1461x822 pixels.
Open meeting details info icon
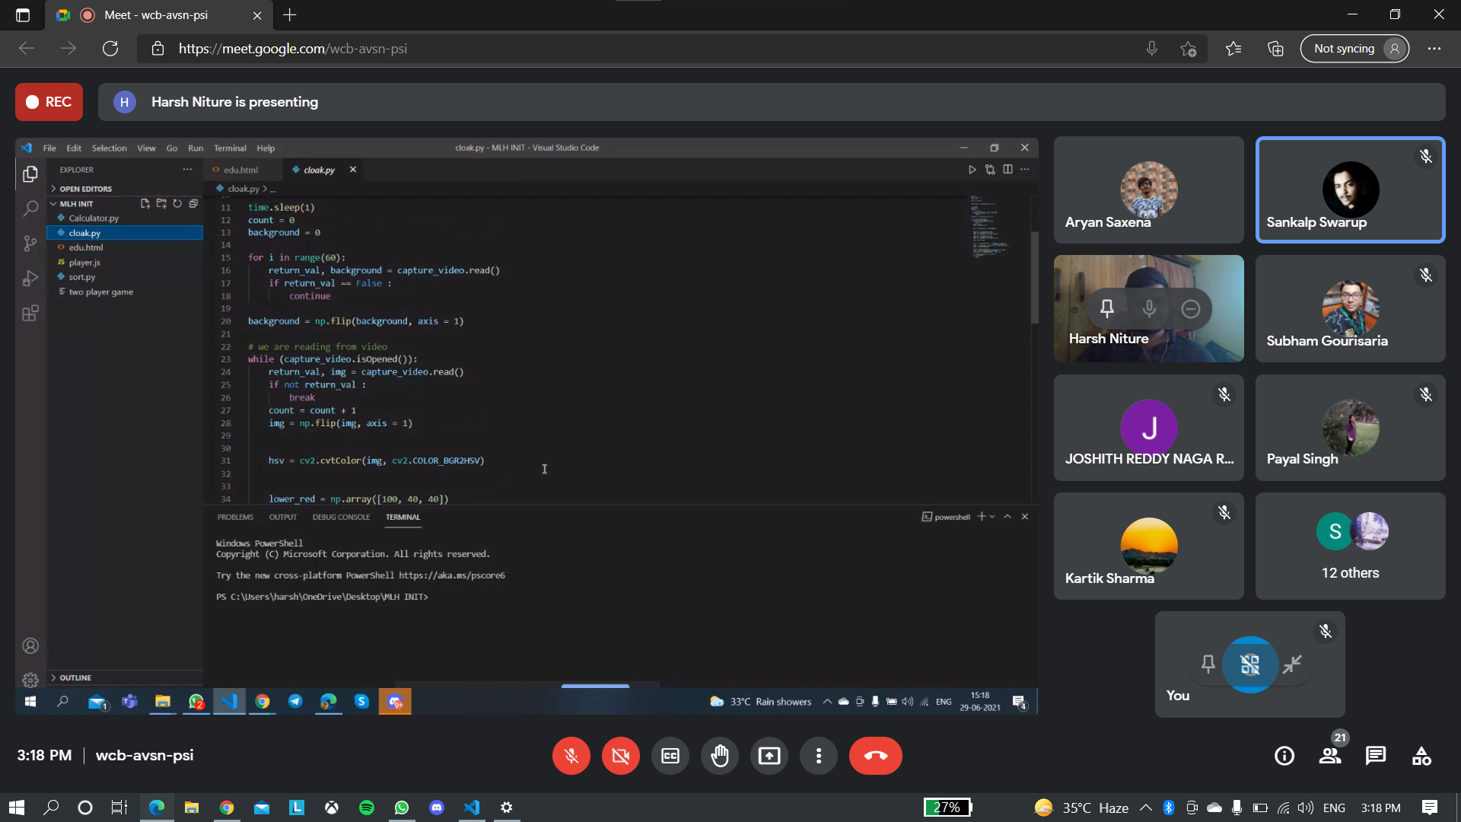[1284, 756]
